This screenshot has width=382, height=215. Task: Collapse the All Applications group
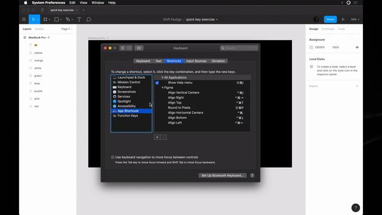pyautogui.click(x=162, y=78)
